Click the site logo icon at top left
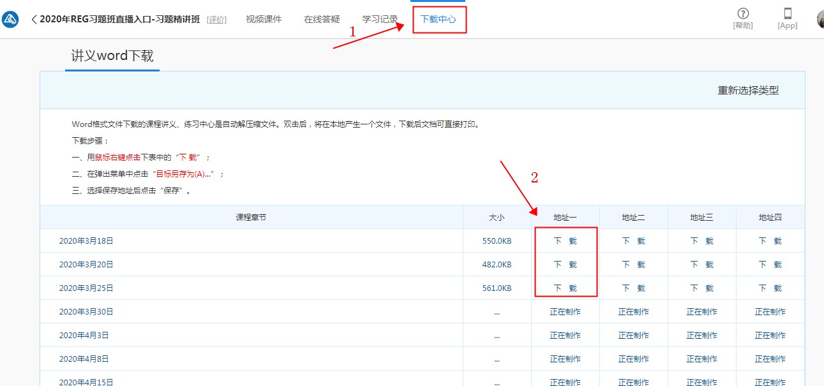 [x=10, y=20]
